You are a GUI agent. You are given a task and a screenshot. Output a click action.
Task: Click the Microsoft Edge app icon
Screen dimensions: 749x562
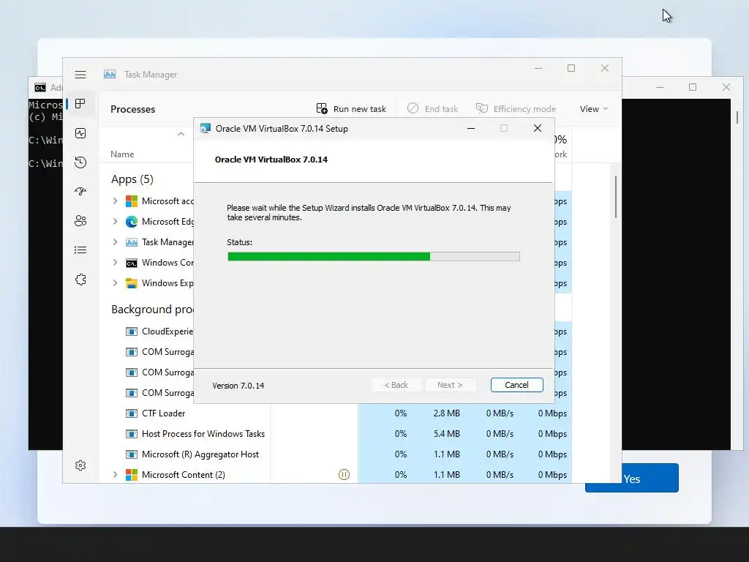point(132,222)
